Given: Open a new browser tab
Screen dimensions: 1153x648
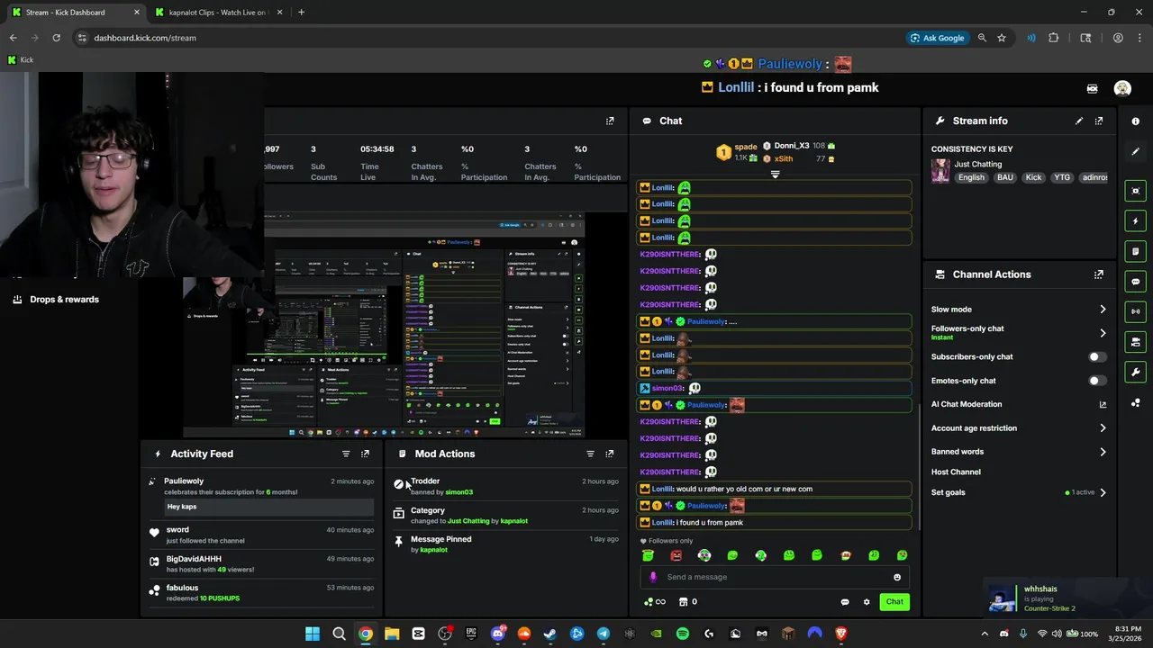Looking at the screenshot, I should pos(301,13).
